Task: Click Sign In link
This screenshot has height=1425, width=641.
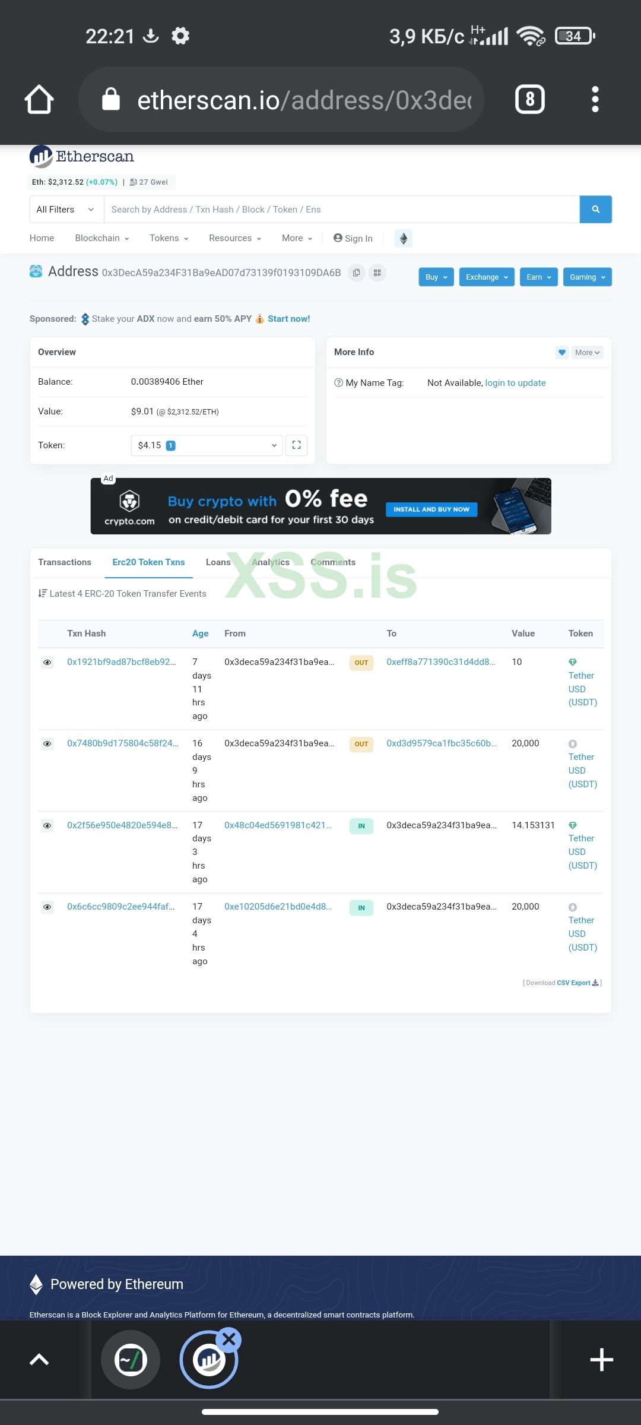Action: (353, 238)
